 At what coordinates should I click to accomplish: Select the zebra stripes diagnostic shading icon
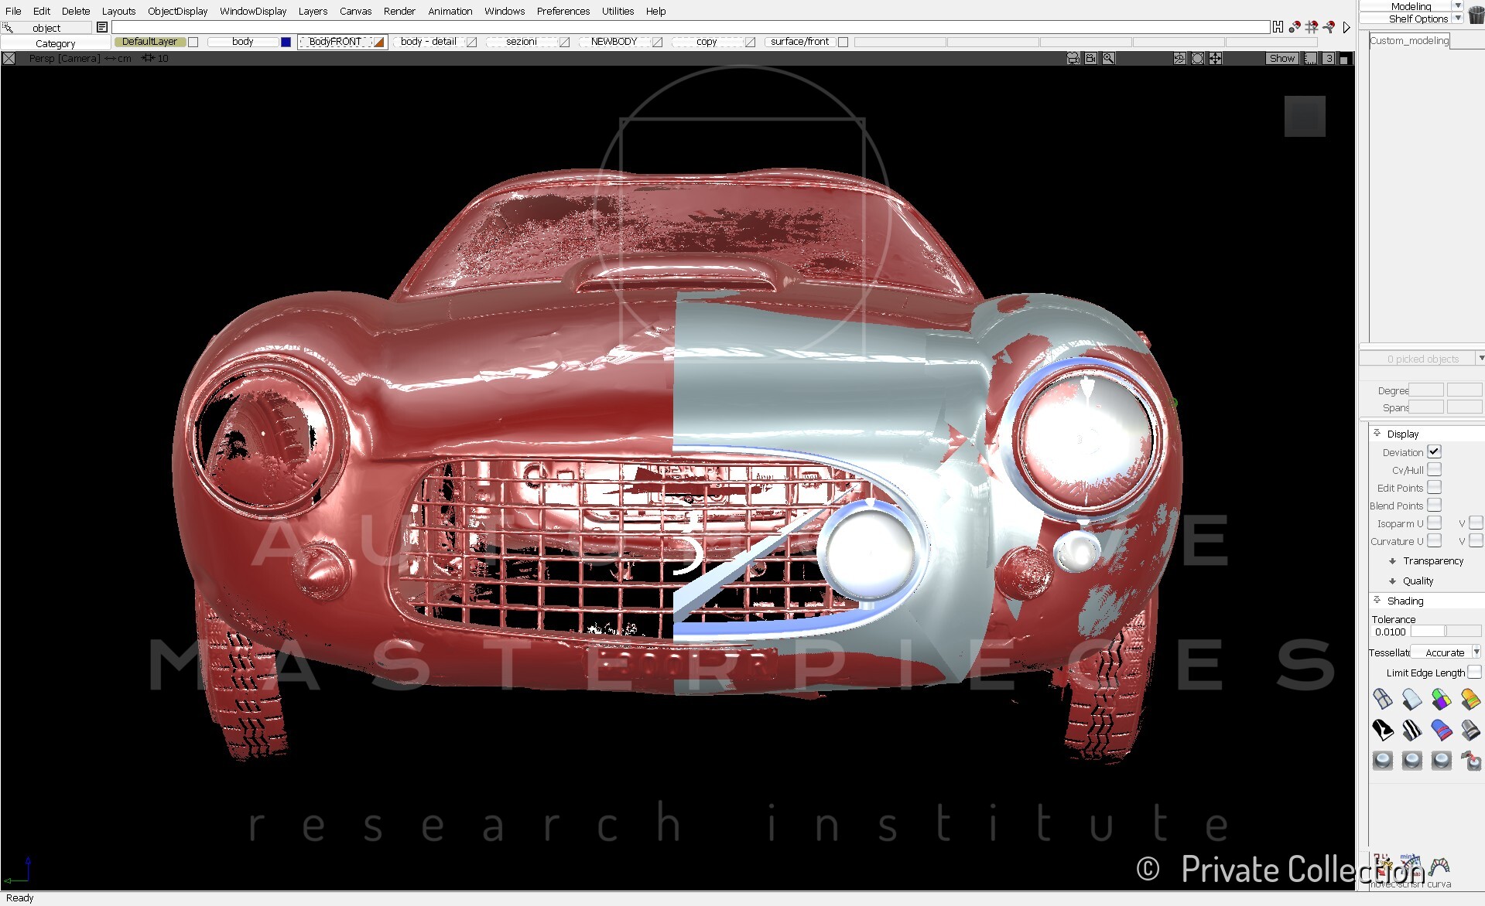(1411, 730)
